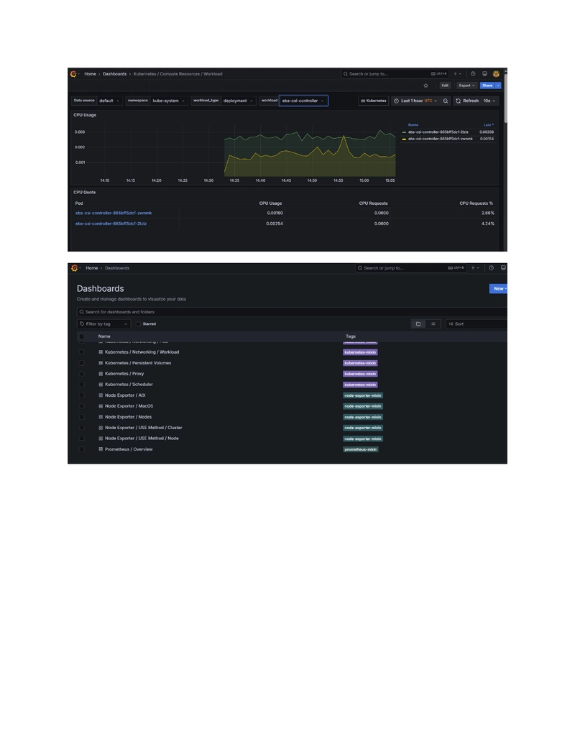
Task: Click the Search for dashboards and folders field
Action: (x=292, y=312)
